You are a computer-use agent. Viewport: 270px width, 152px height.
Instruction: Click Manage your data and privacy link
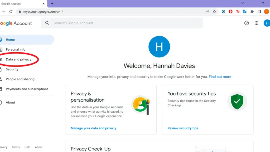coord(94,128)
